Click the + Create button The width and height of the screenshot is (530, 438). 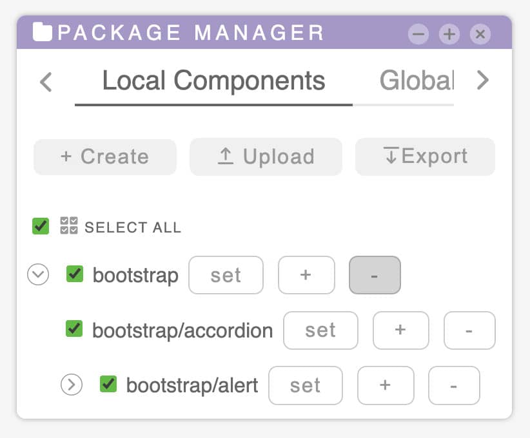[105, 157]
